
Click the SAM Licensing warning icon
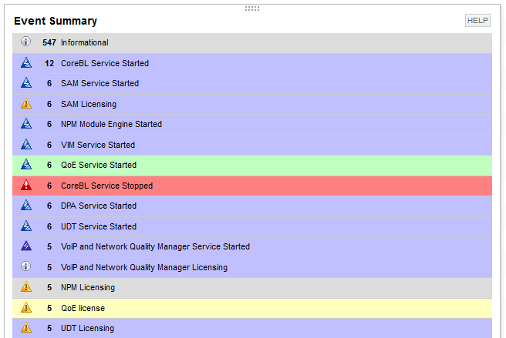(26, 104)
